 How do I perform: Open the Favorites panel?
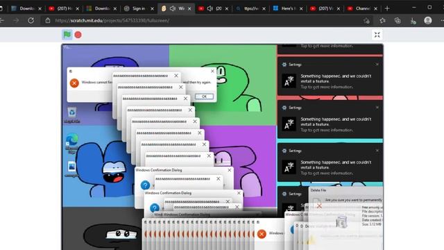point(382,20)
